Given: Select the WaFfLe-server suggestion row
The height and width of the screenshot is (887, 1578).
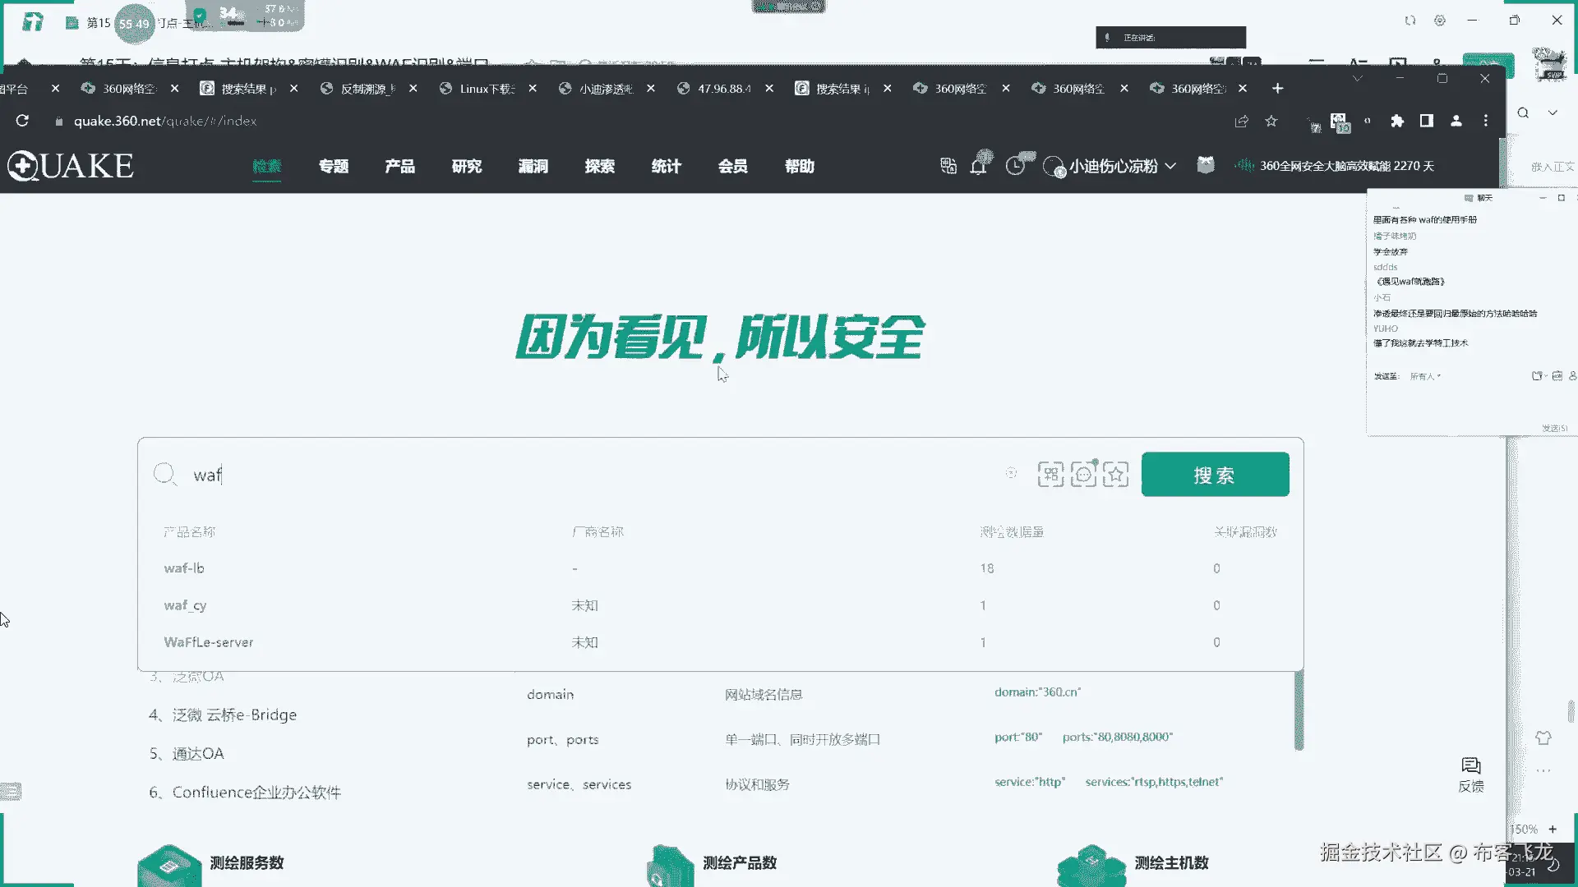Looking at the screenshot, I should tap(209, 642).
